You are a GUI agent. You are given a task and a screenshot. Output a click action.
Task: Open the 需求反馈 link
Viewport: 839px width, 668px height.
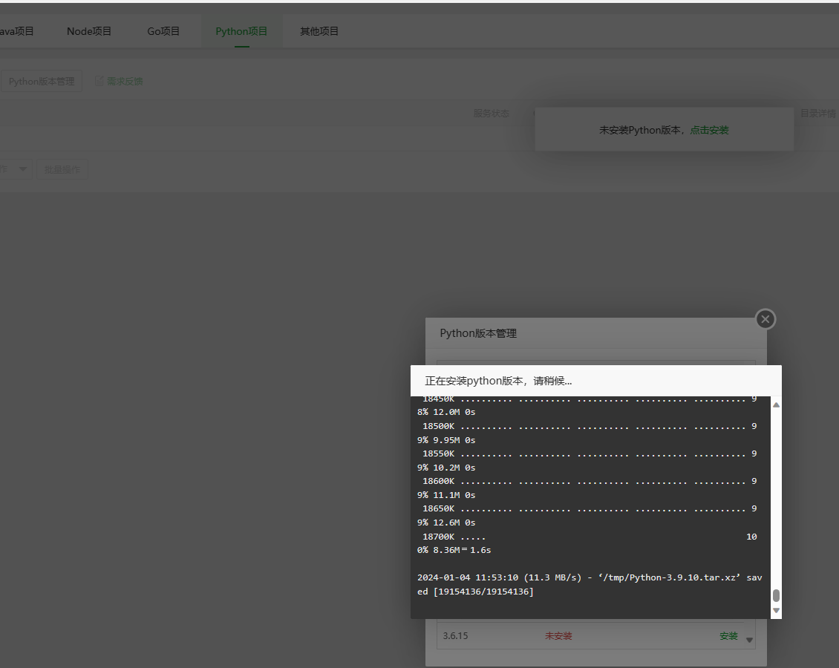coord(125,82)
